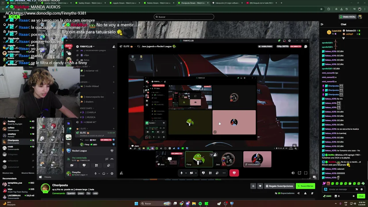This screenshot has height=207, width=368.
Task: Click Mostrar Menos in sidebar
Action: [28, 173]
